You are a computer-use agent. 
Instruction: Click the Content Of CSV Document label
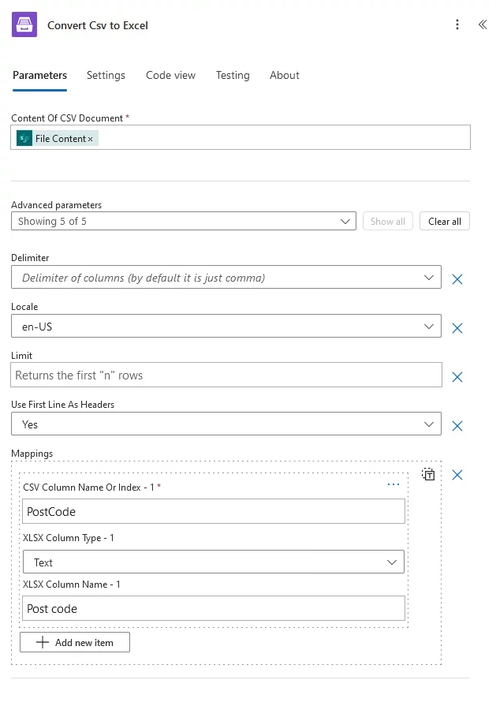(67, 118)
